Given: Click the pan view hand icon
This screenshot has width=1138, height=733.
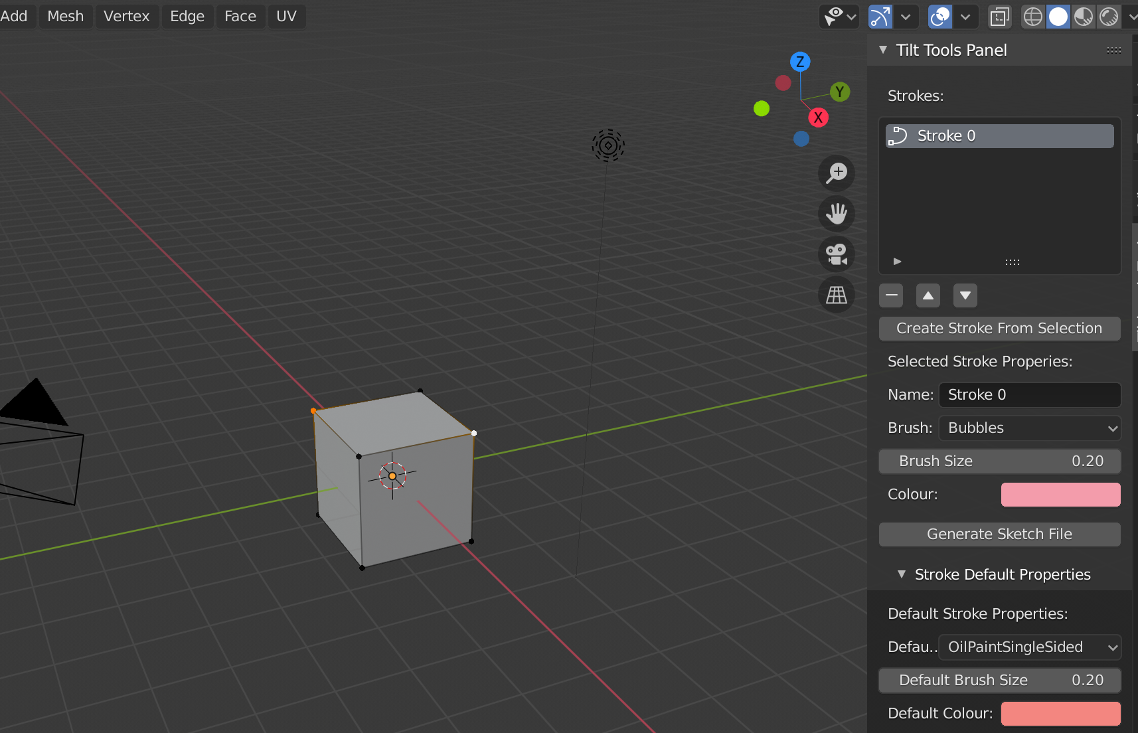Looking at the screenshot, I should click(x=836, y=214).
